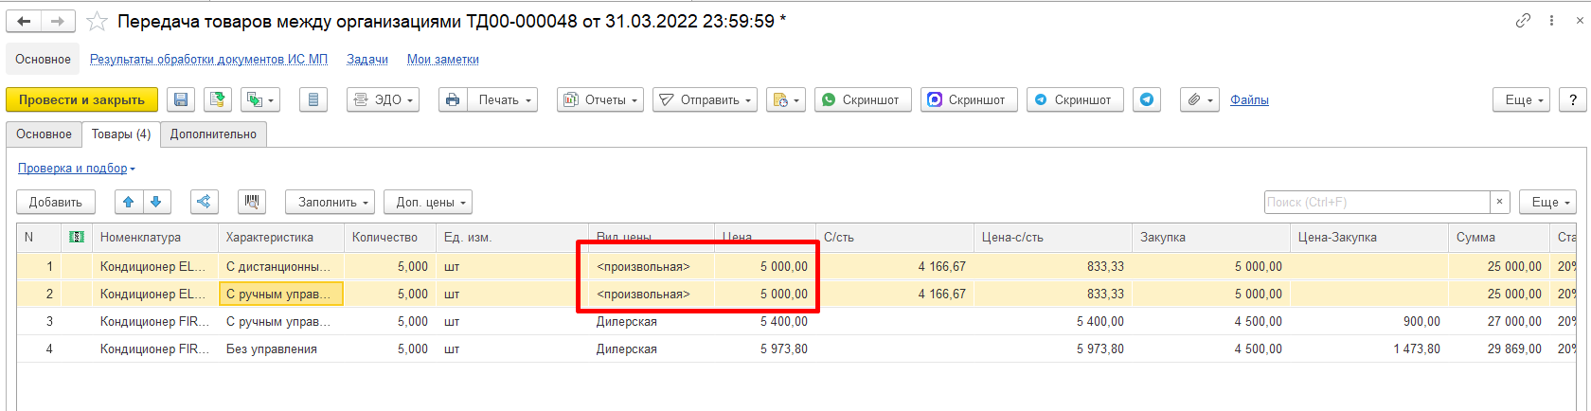Move row down with the blue down arrow
1591x411 pixels.
point(156,202)
